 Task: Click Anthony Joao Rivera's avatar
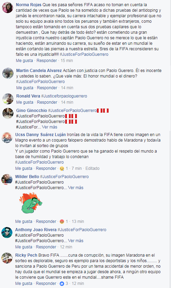[x=7, y=232]
